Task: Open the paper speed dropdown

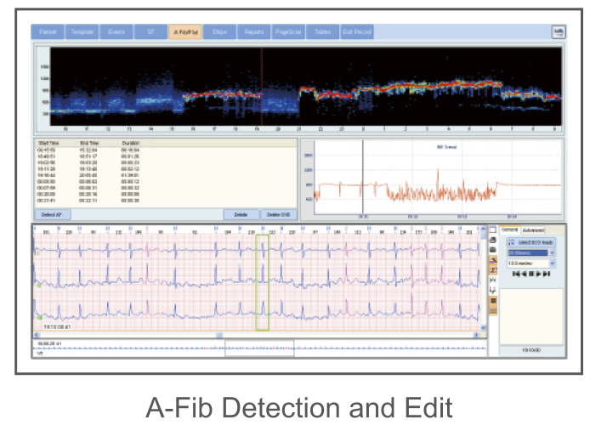Action: [x=552, y=252]
